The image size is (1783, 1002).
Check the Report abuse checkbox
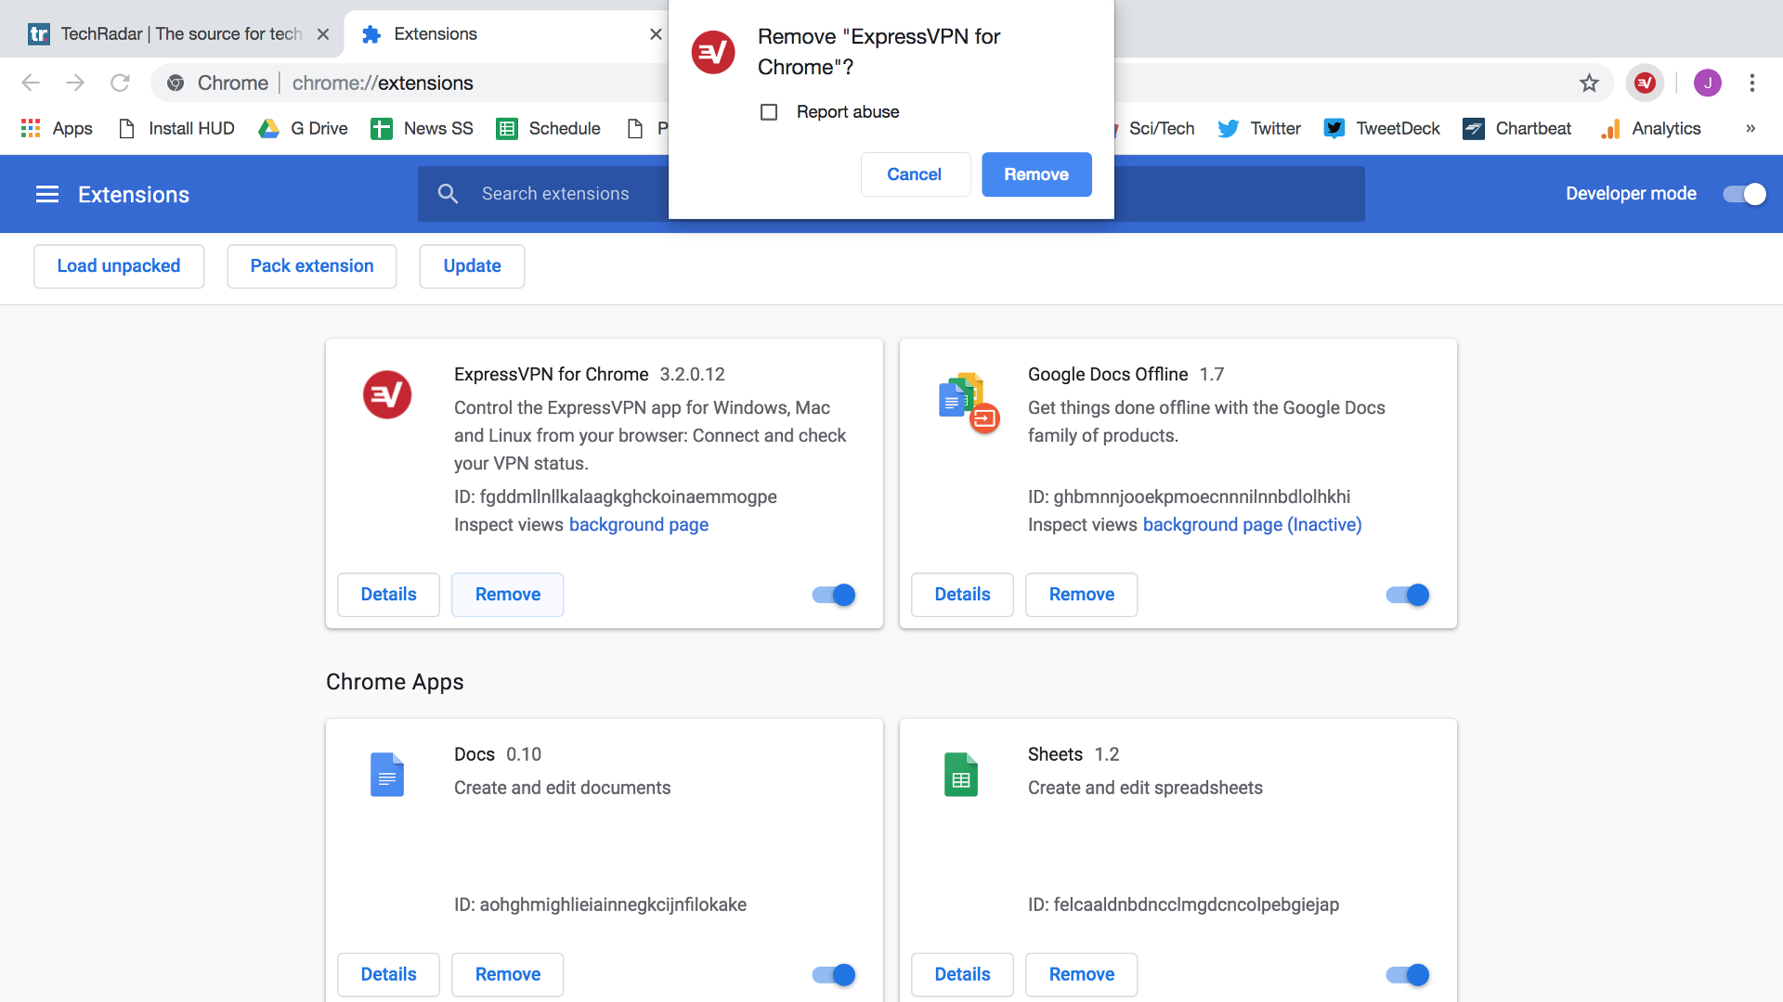(769, 112)
